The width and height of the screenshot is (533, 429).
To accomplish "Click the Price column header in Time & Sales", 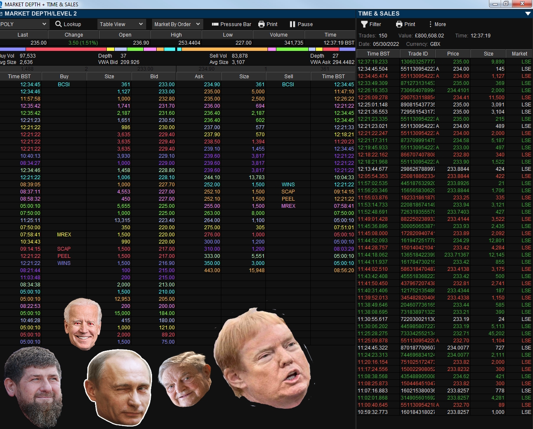I will 453,54.
